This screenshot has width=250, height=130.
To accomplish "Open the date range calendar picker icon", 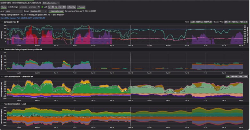I will click(39, 7).
